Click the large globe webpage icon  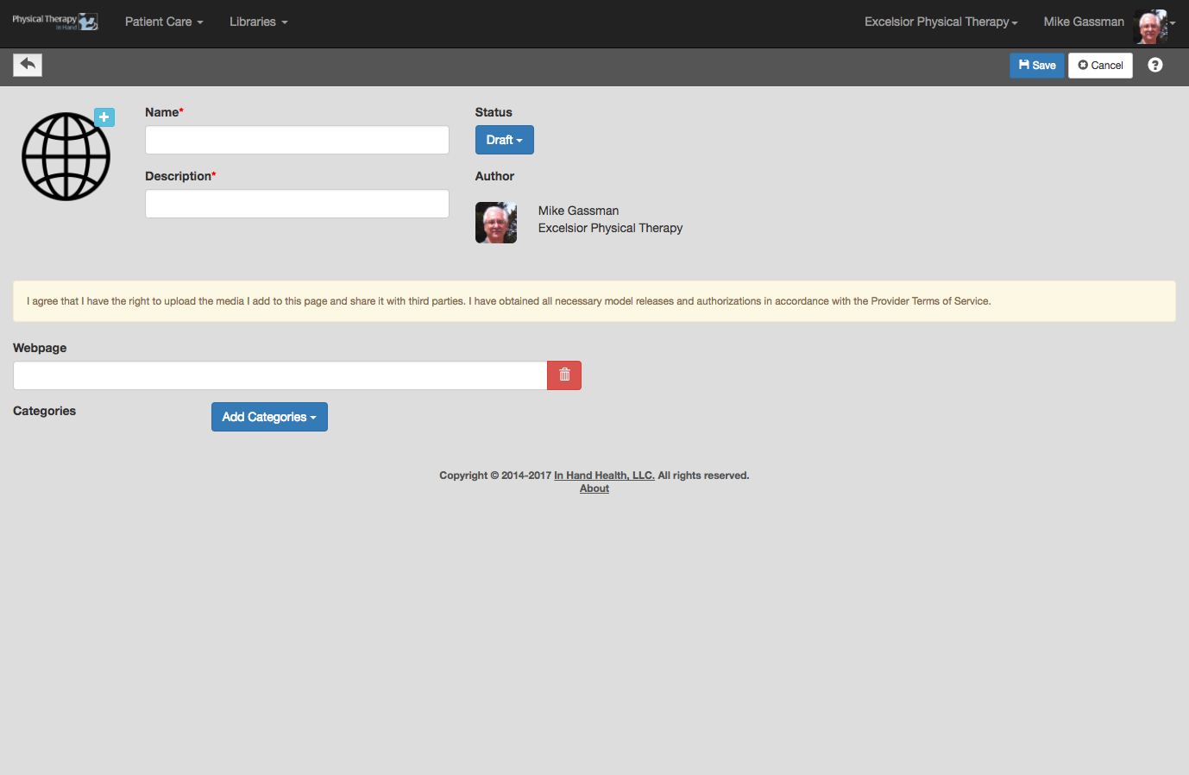[x=66, y=156]
